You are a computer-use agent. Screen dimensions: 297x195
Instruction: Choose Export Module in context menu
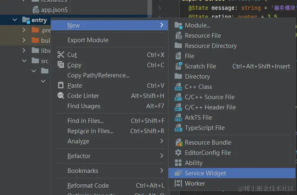click(x=87, y=40)
